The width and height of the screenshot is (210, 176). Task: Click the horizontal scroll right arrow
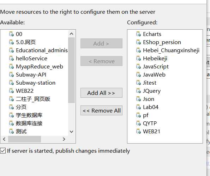pyautogui.click(x=64, y=139)
